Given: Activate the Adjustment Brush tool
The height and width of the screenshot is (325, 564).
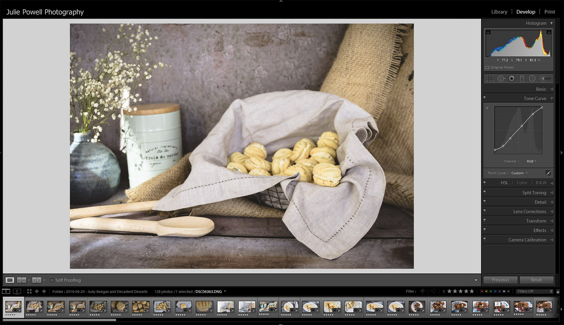Looking at the screenshot, I should (545, 79).
